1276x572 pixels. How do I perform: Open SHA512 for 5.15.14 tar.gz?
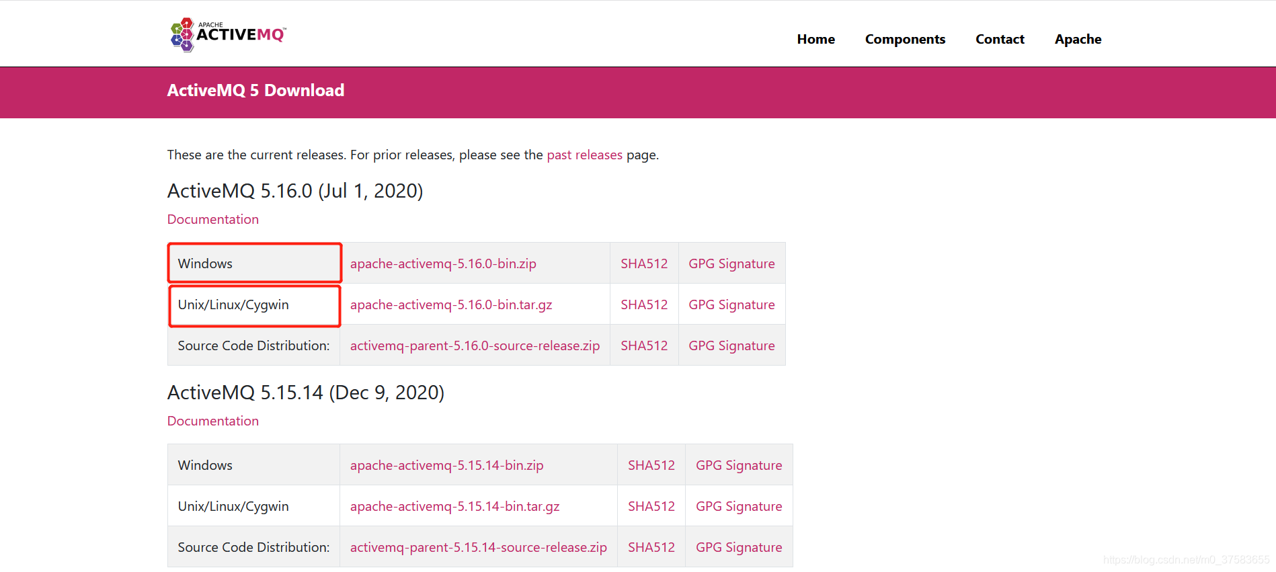[651, 506]
